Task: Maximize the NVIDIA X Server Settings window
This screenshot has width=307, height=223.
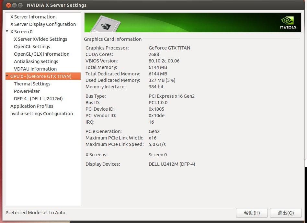Action: (x=20, y=5)
